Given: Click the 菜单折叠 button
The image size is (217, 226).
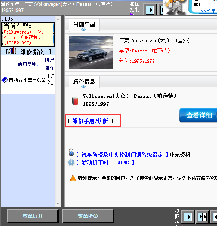Looking at the screenshot, I should [x=88, y=216].
